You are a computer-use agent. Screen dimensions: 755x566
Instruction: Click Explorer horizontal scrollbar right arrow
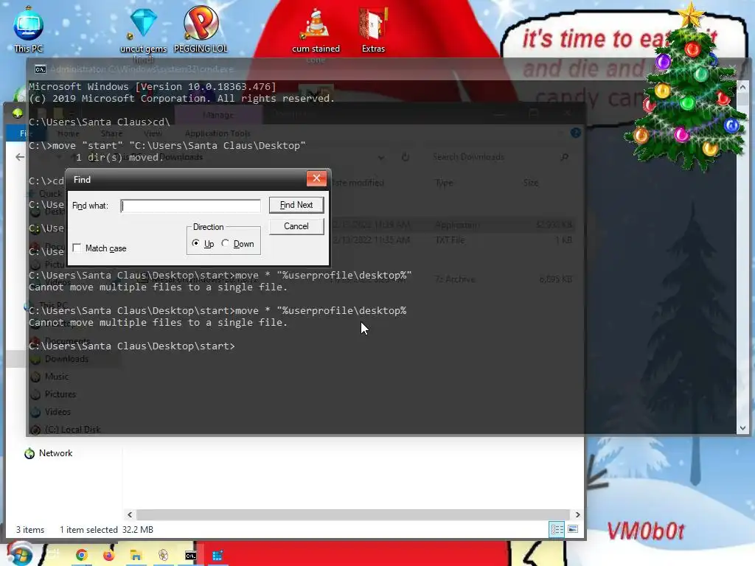[x=578, y=515]
